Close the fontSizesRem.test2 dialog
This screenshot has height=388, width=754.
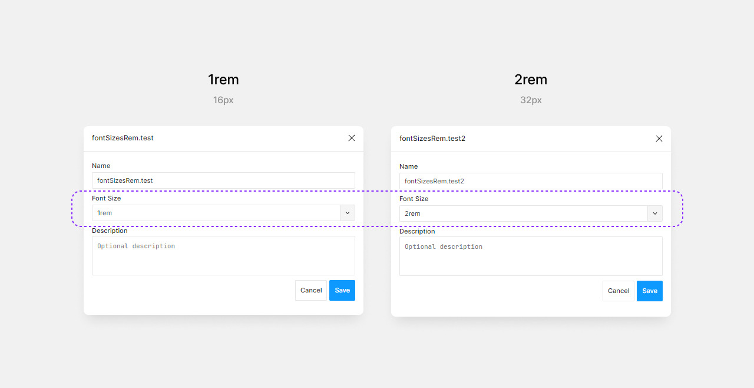(659, 139)
